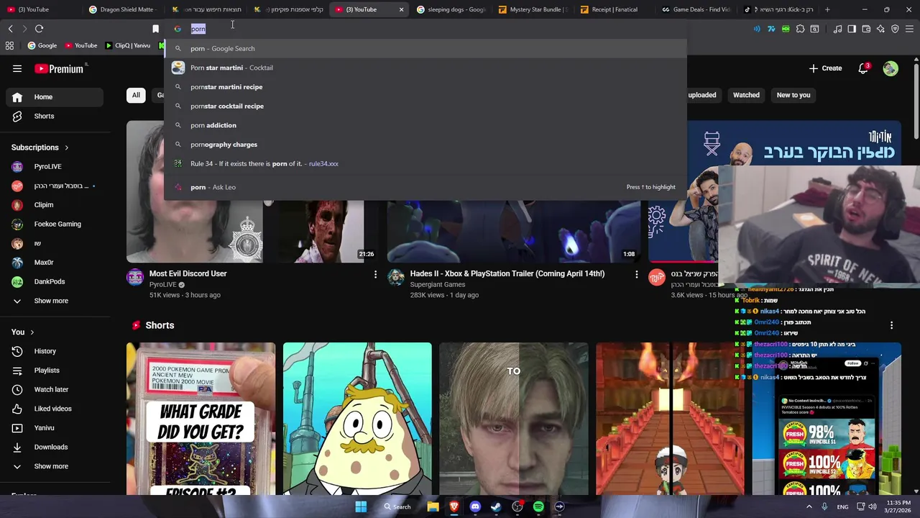Image resolution: width=920 pixels, height=518 pixels.
Task: Open Spotify from the taskbar
Action: (x=538, y=506)
